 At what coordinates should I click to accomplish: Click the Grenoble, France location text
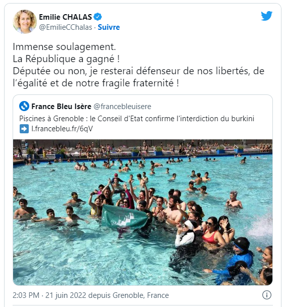coord(141,295)
